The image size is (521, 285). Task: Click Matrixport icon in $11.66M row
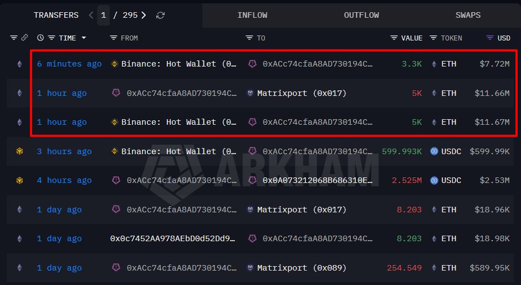[251, 93]
